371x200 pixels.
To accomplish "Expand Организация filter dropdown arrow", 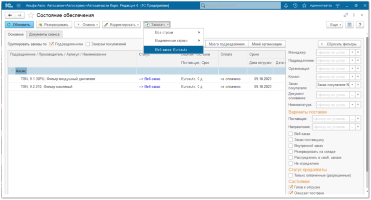I will click(x=353, y=68).
